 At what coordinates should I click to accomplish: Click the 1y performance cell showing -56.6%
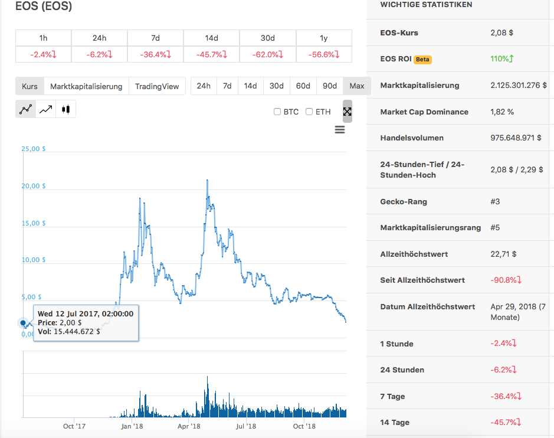pos(323,53)
